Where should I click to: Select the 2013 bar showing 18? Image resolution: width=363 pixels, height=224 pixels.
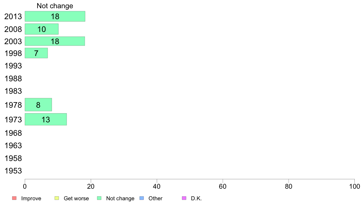pos(55,16)
